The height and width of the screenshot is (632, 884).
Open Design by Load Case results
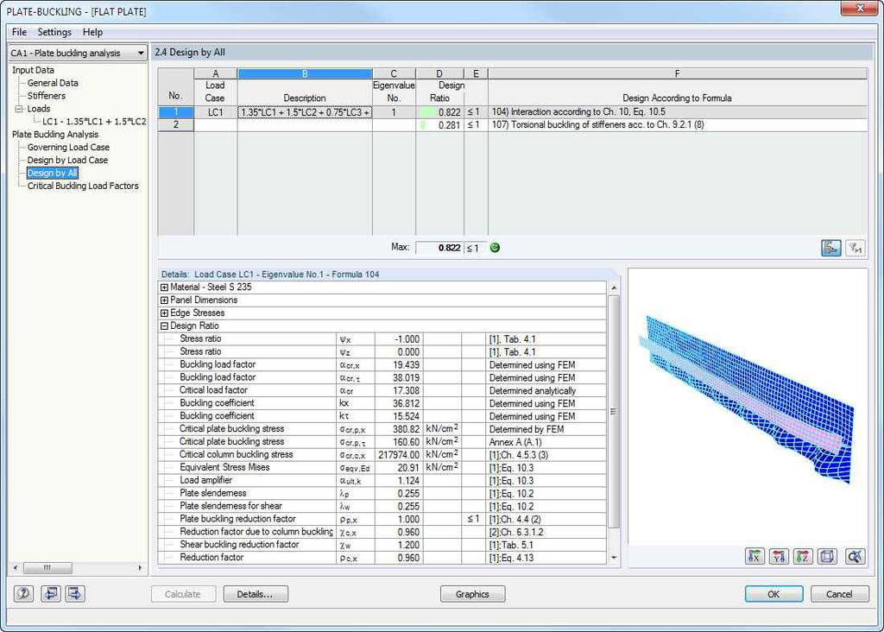click(x=67, y=160)
